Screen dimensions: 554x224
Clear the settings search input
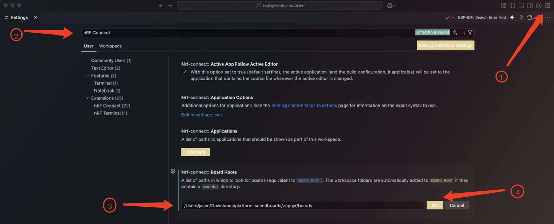click(x=463, y=32)
